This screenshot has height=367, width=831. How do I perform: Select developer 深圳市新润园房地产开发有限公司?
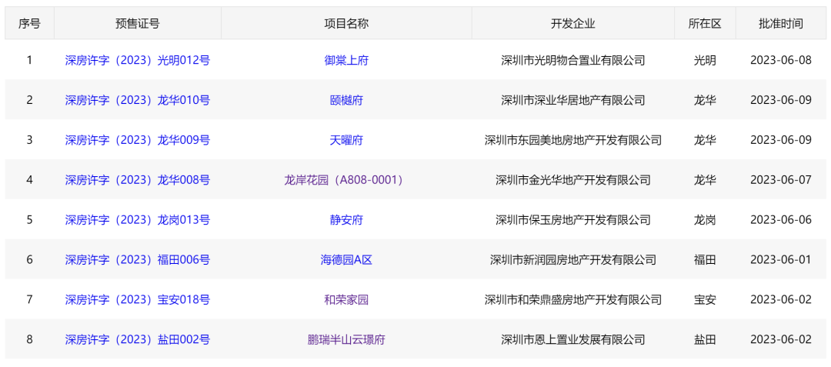tap(573, 260)
